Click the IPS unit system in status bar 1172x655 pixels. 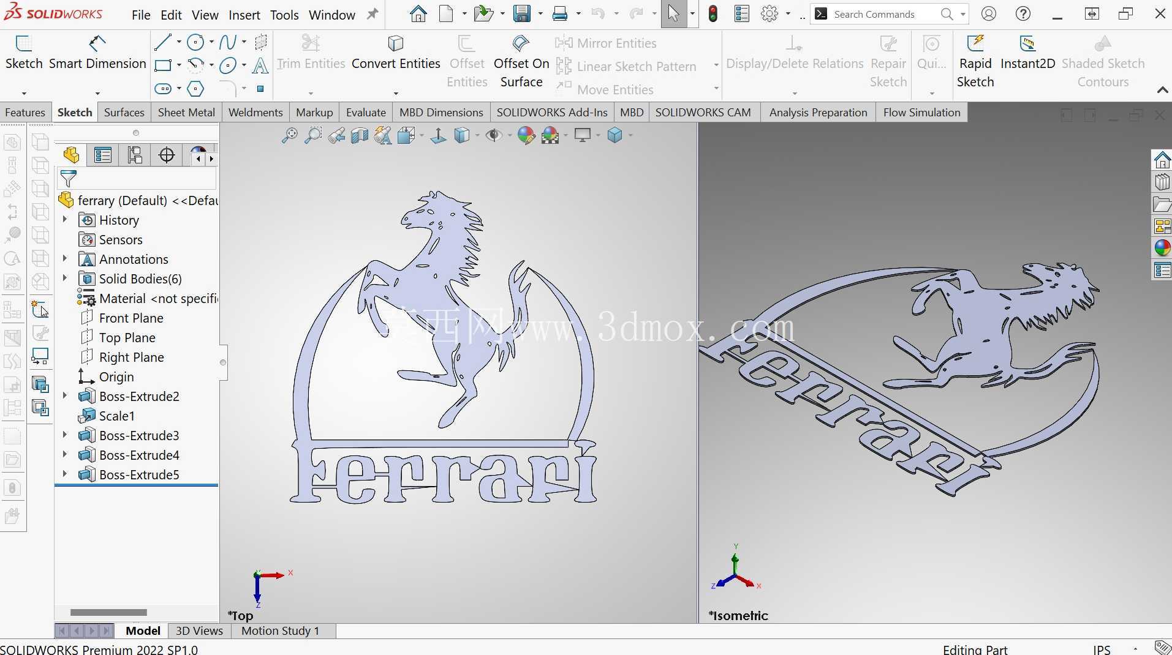(x=1102, y=649)
